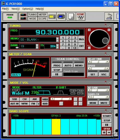The width and height of the screenshot is (120, 140).
Task: Open the yellow component-screen icon
Action: click(x=52, y=17)
